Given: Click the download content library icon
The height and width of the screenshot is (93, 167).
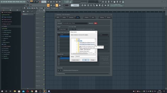Looking at the screenshot, I should [x=123, y=2].
